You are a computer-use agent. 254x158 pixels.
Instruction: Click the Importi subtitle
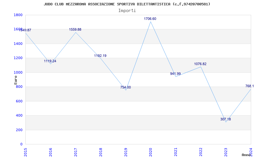pos(127,11)
